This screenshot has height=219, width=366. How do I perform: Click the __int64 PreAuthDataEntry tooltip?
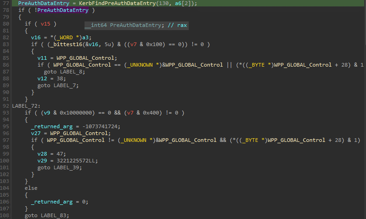pos(137,25)
